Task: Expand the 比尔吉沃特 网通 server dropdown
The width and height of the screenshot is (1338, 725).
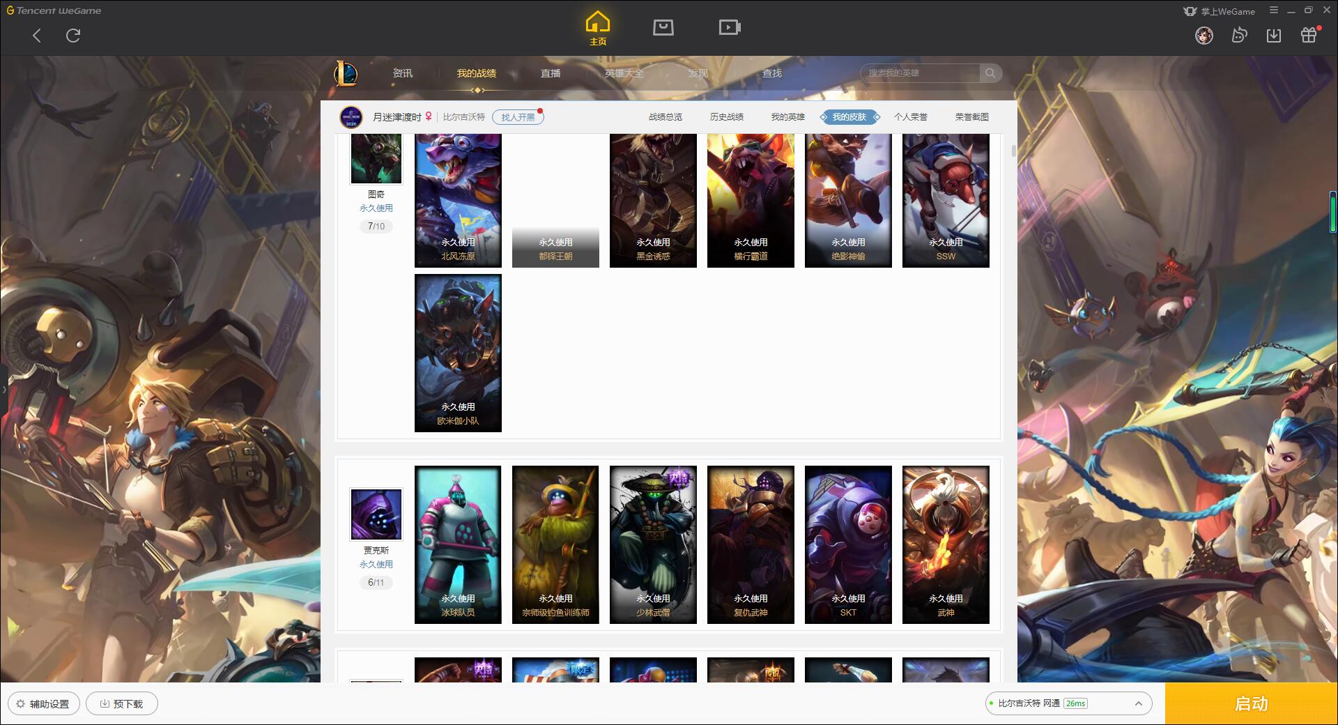Action: [x=1068, y=703]
